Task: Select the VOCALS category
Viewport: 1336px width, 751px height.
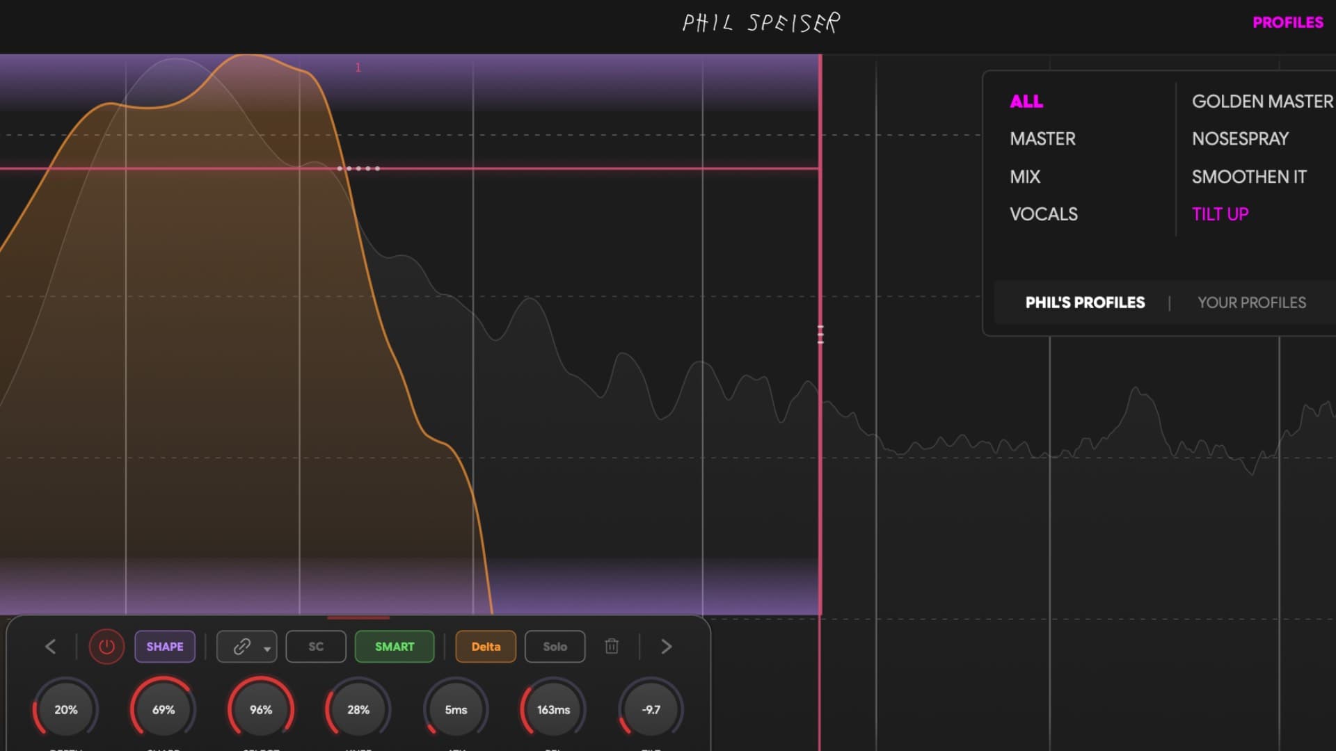Action: point(1043,214)
